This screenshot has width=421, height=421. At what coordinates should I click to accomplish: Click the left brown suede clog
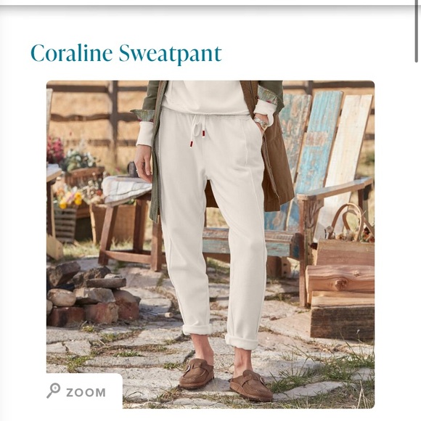(x=196, y=374)
